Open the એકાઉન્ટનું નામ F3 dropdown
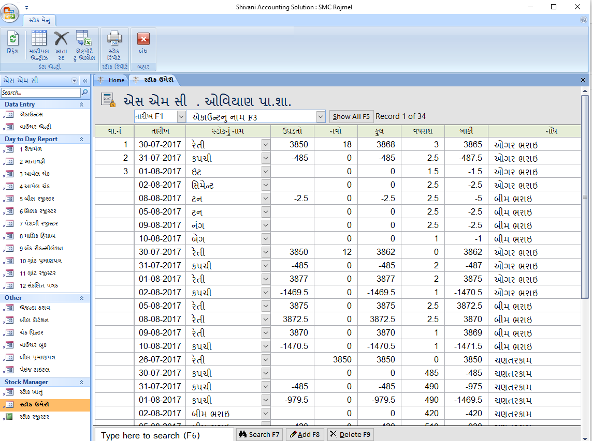The image size is (592, 441). pos(321,116)
